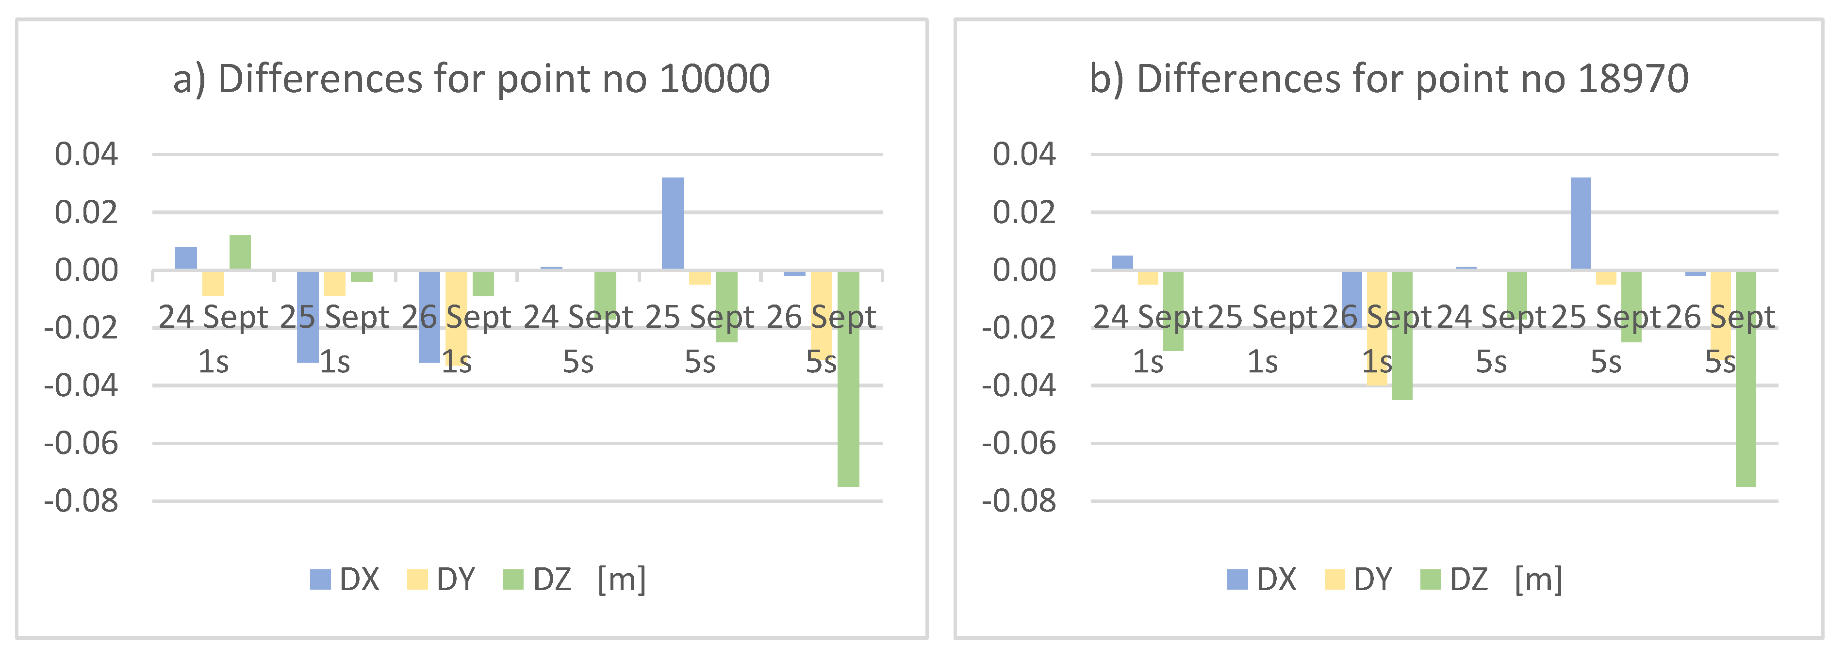
Task: Click tallest blue DX bar in chart a
Action: 673,224
